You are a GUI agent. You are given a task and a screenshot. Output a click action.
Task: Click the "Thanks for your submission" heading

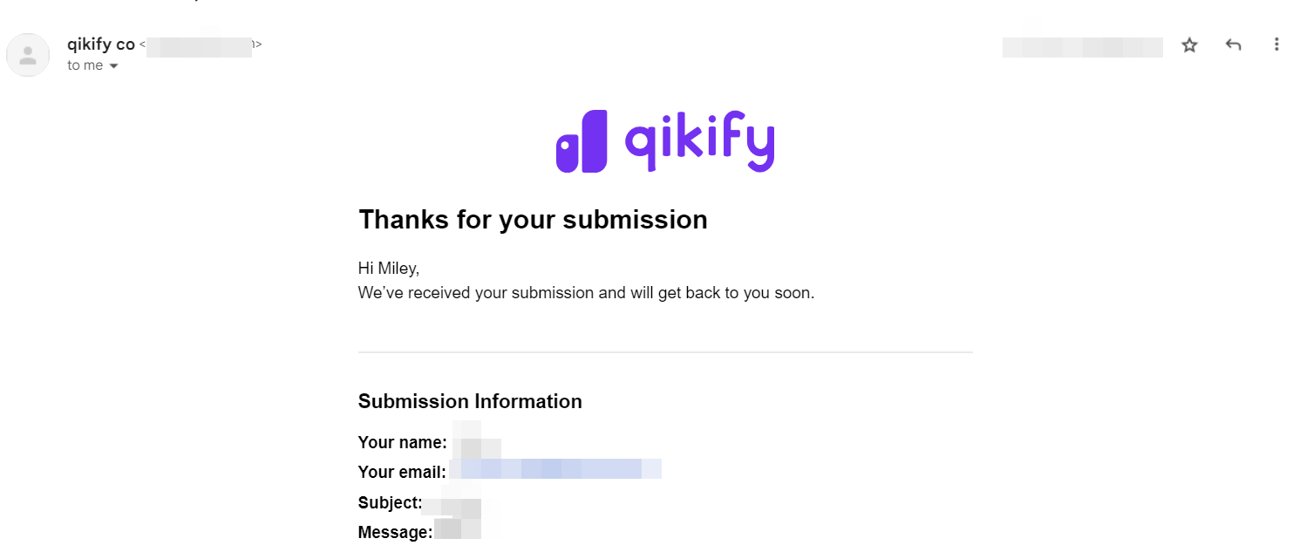tap(533, 219)
